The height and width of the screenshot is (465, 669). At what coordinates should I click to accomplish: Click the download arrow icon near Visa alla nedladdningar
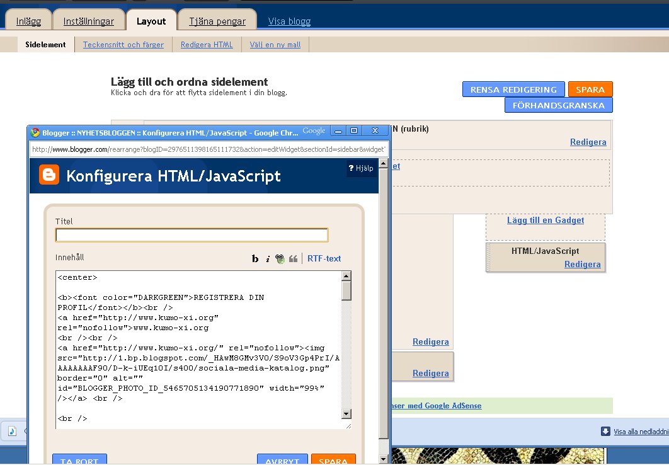tap(605, 432)
